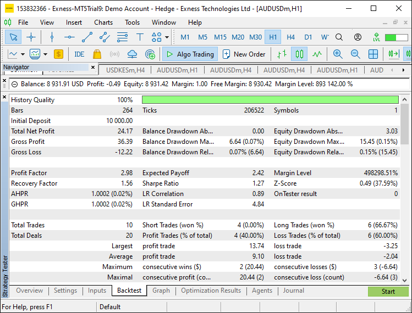Close the Strategy Tester panel
412x313 pixels.
(4, 97)
